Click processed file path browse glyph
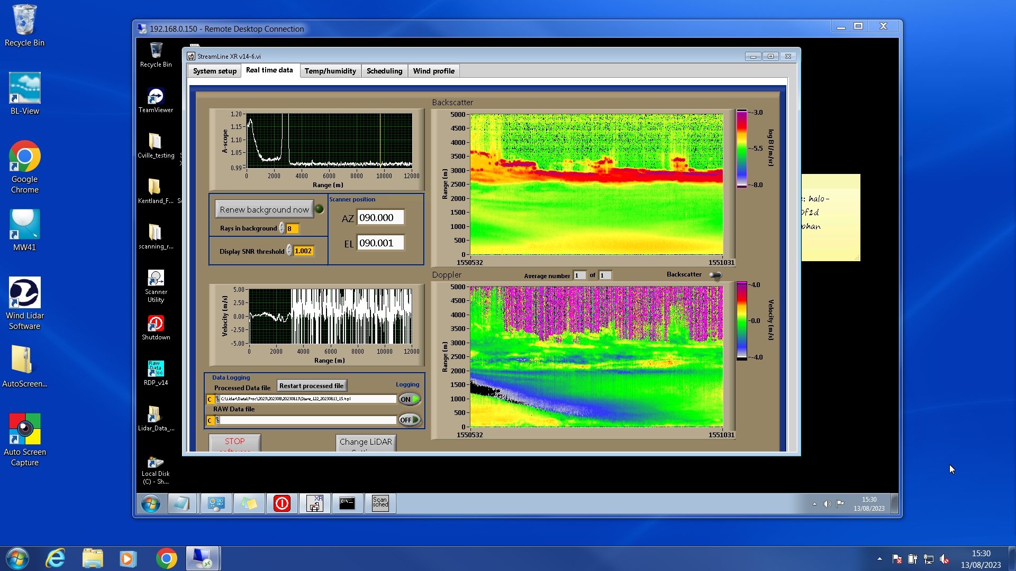1016x571 pixels. coord(217,399)
